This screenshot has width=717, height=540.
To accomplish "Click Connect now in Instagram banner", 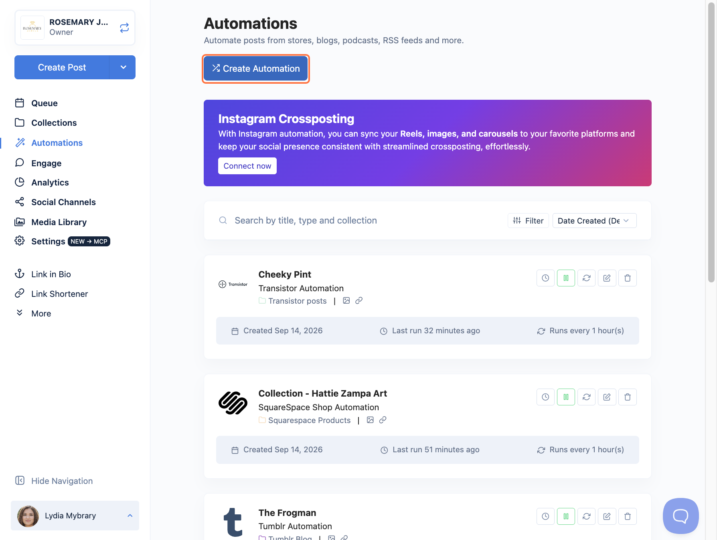I will pyautogui.click(x=247, y=166).
